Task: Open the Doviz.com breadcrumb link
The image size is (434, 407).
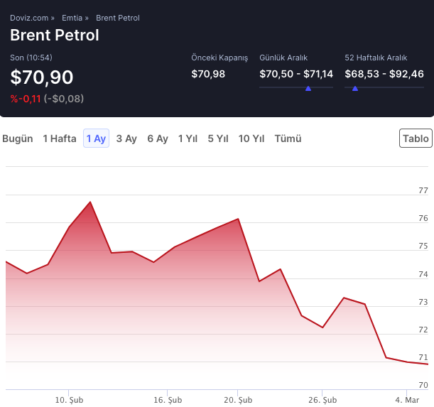Action: point(28,18)
